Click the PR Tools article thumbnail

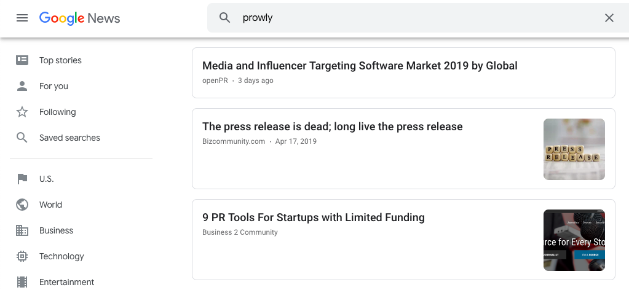574,240
